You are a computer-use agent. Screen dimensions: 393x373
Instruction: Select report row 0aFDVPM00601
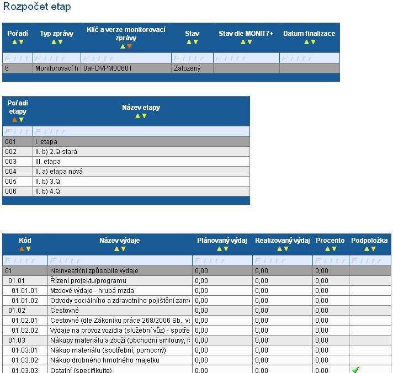coord(171,68)
